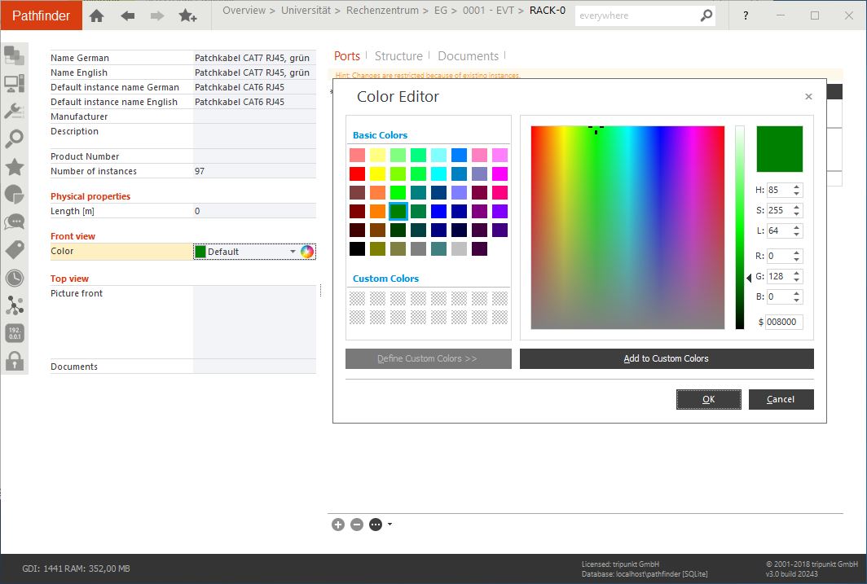Go back with the left arrow icon
The height and width of the screenshot is (584, 867).
127,15
